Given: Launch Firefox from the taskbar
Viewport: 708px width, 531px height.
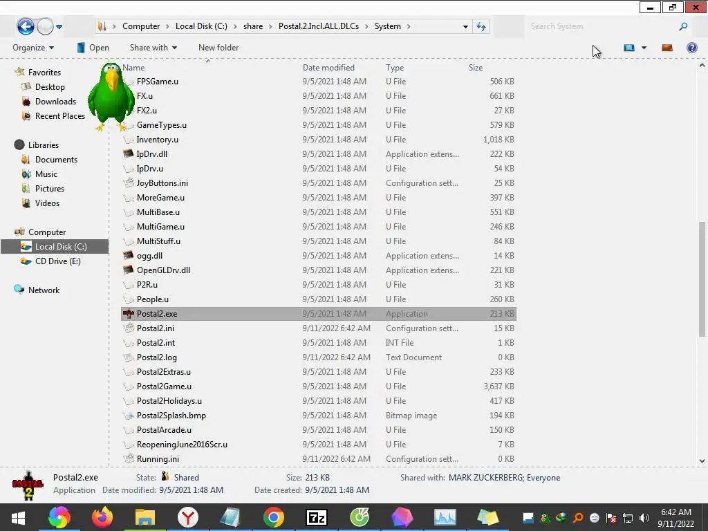Looking at the screenshot, I should point(102,517).
